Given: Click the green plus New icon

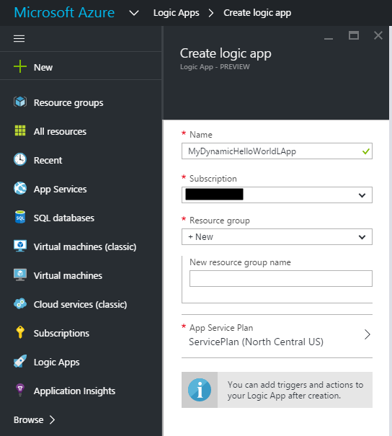Looking at the screenshot, I should (20, 66).
